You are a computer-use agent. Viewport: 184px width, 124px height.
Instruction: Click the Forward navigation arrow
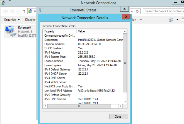click(13, 11)
